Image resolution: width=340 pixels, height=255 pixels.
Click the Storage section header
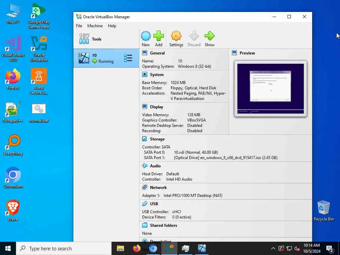pyautogui.click(x=157, y=139)
